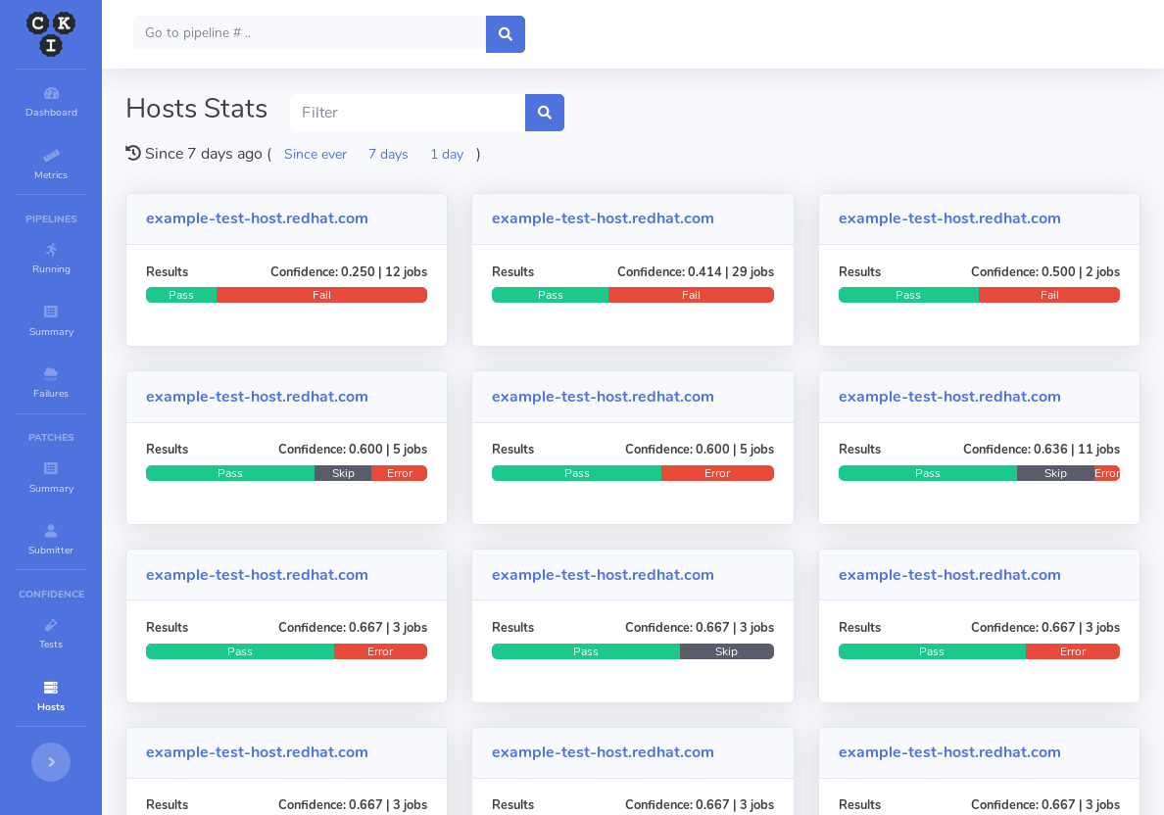1164x815 pixels.
Task: Select the 7 days time range link
Action: 388,155
